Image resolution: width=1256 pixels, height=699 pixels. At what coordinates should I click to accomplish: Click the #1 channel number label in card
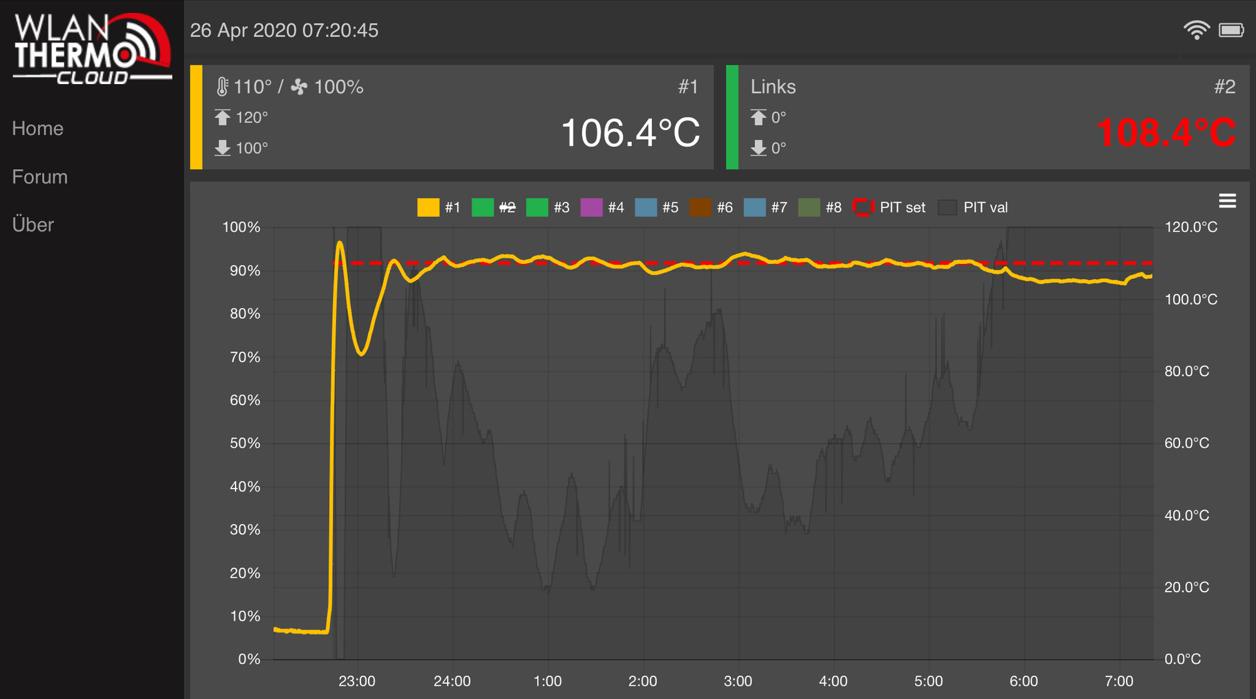(688, 87)
